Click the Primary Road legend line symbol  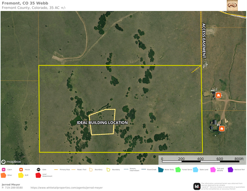(56, 170)
